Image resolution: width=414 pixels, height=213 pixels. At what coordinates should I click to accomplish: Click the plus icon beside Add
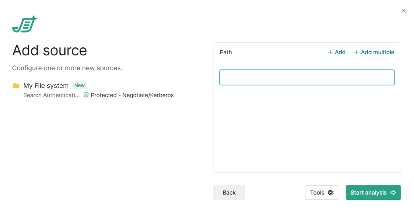coord(330,52)
